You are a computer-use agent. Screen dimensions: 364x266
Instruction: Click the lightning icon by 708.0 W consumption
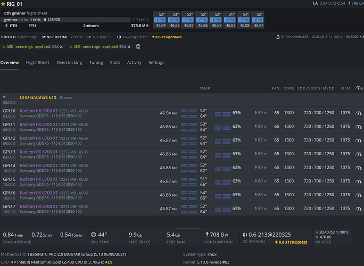(x=207, y=235)
